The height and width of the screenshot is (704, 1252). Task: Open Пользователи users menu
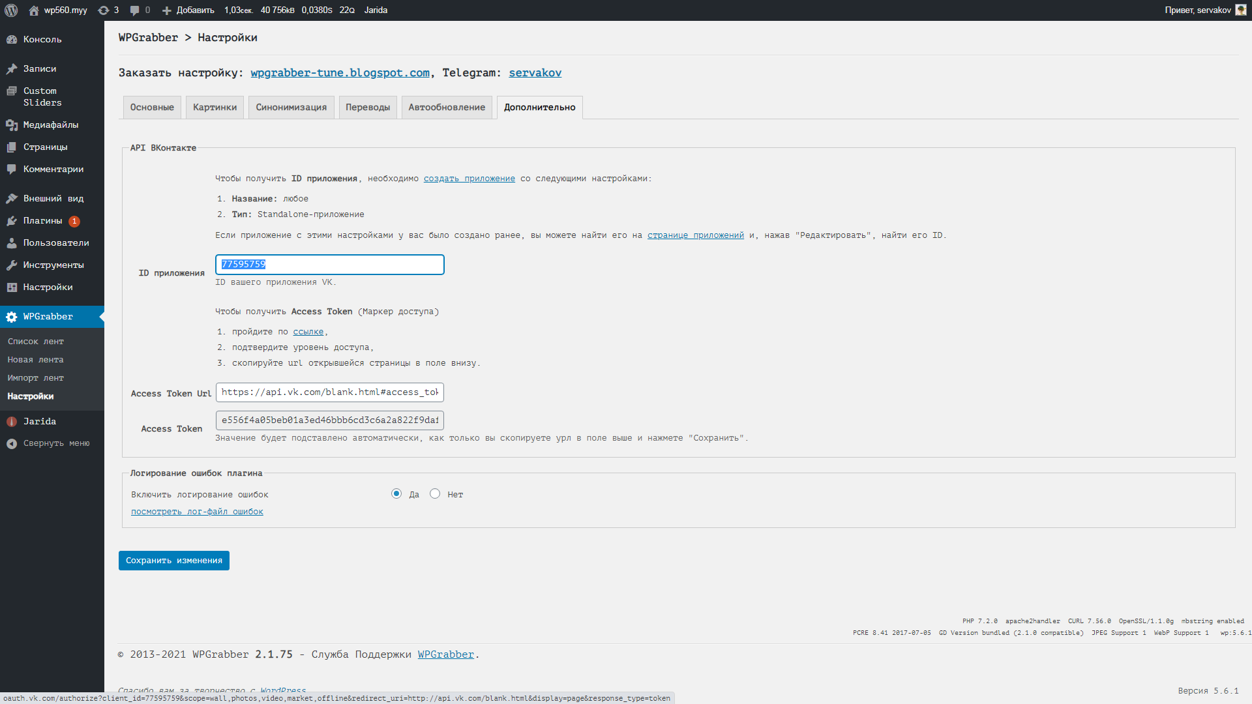pyautogui.click(x=55, y=243)
